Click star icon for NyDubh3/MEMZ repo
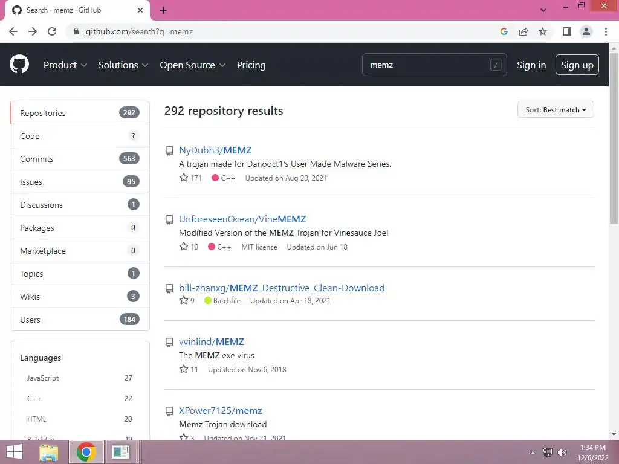 (184, 178)
